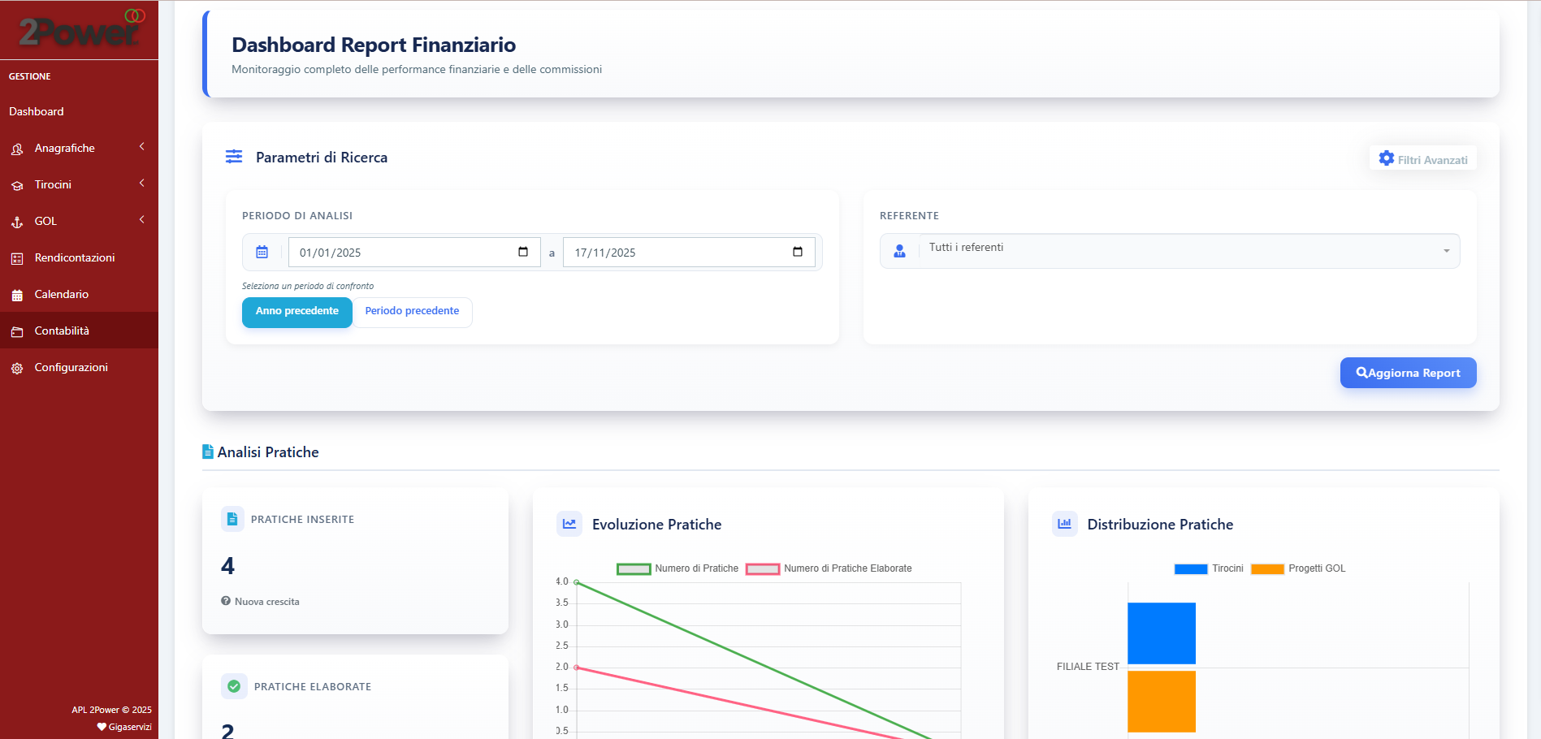Click the Distribuzione Pratiche bar chart icon
This screenshot has width=1541, height=739.
[1064, 525]
